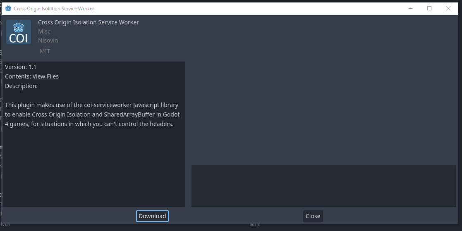Maximize the asset dialog window

tap(429, 8)
